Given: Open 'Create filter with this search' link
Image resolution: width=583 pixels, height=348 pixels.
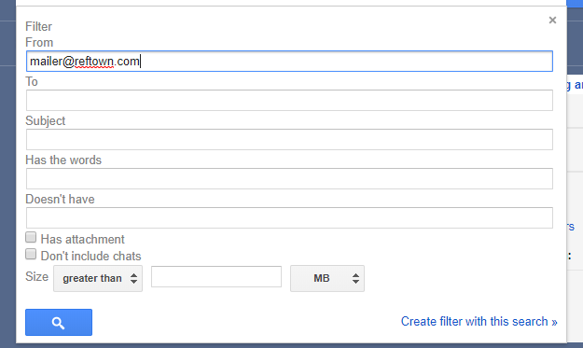Looking at the screenshot, I should 479,321.
